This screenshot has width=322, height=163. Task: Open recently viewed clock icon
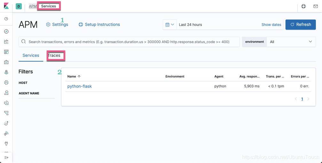6,19
